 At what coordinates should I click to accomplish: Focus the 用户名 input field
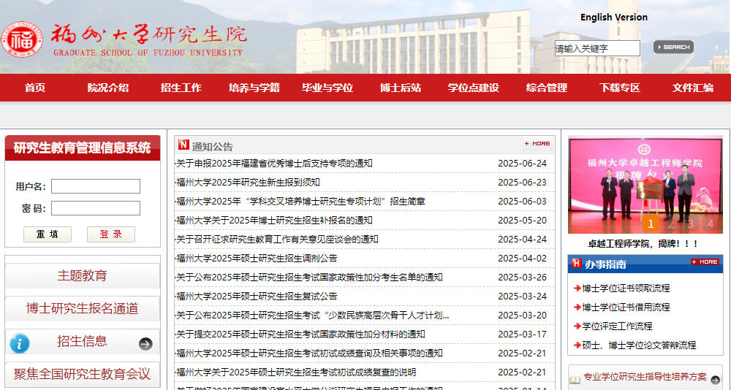coord(96,186)
